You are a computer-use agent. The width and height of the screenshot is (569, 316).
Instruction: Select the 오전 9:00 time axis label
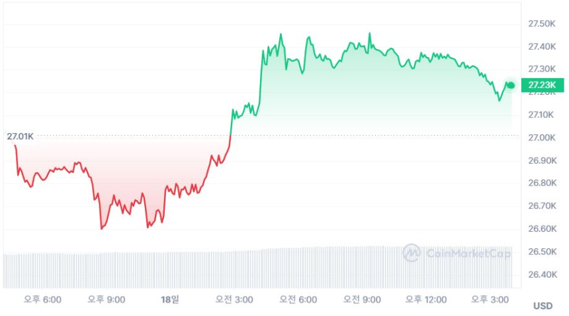pyautogui.click(x=362, y=299)
